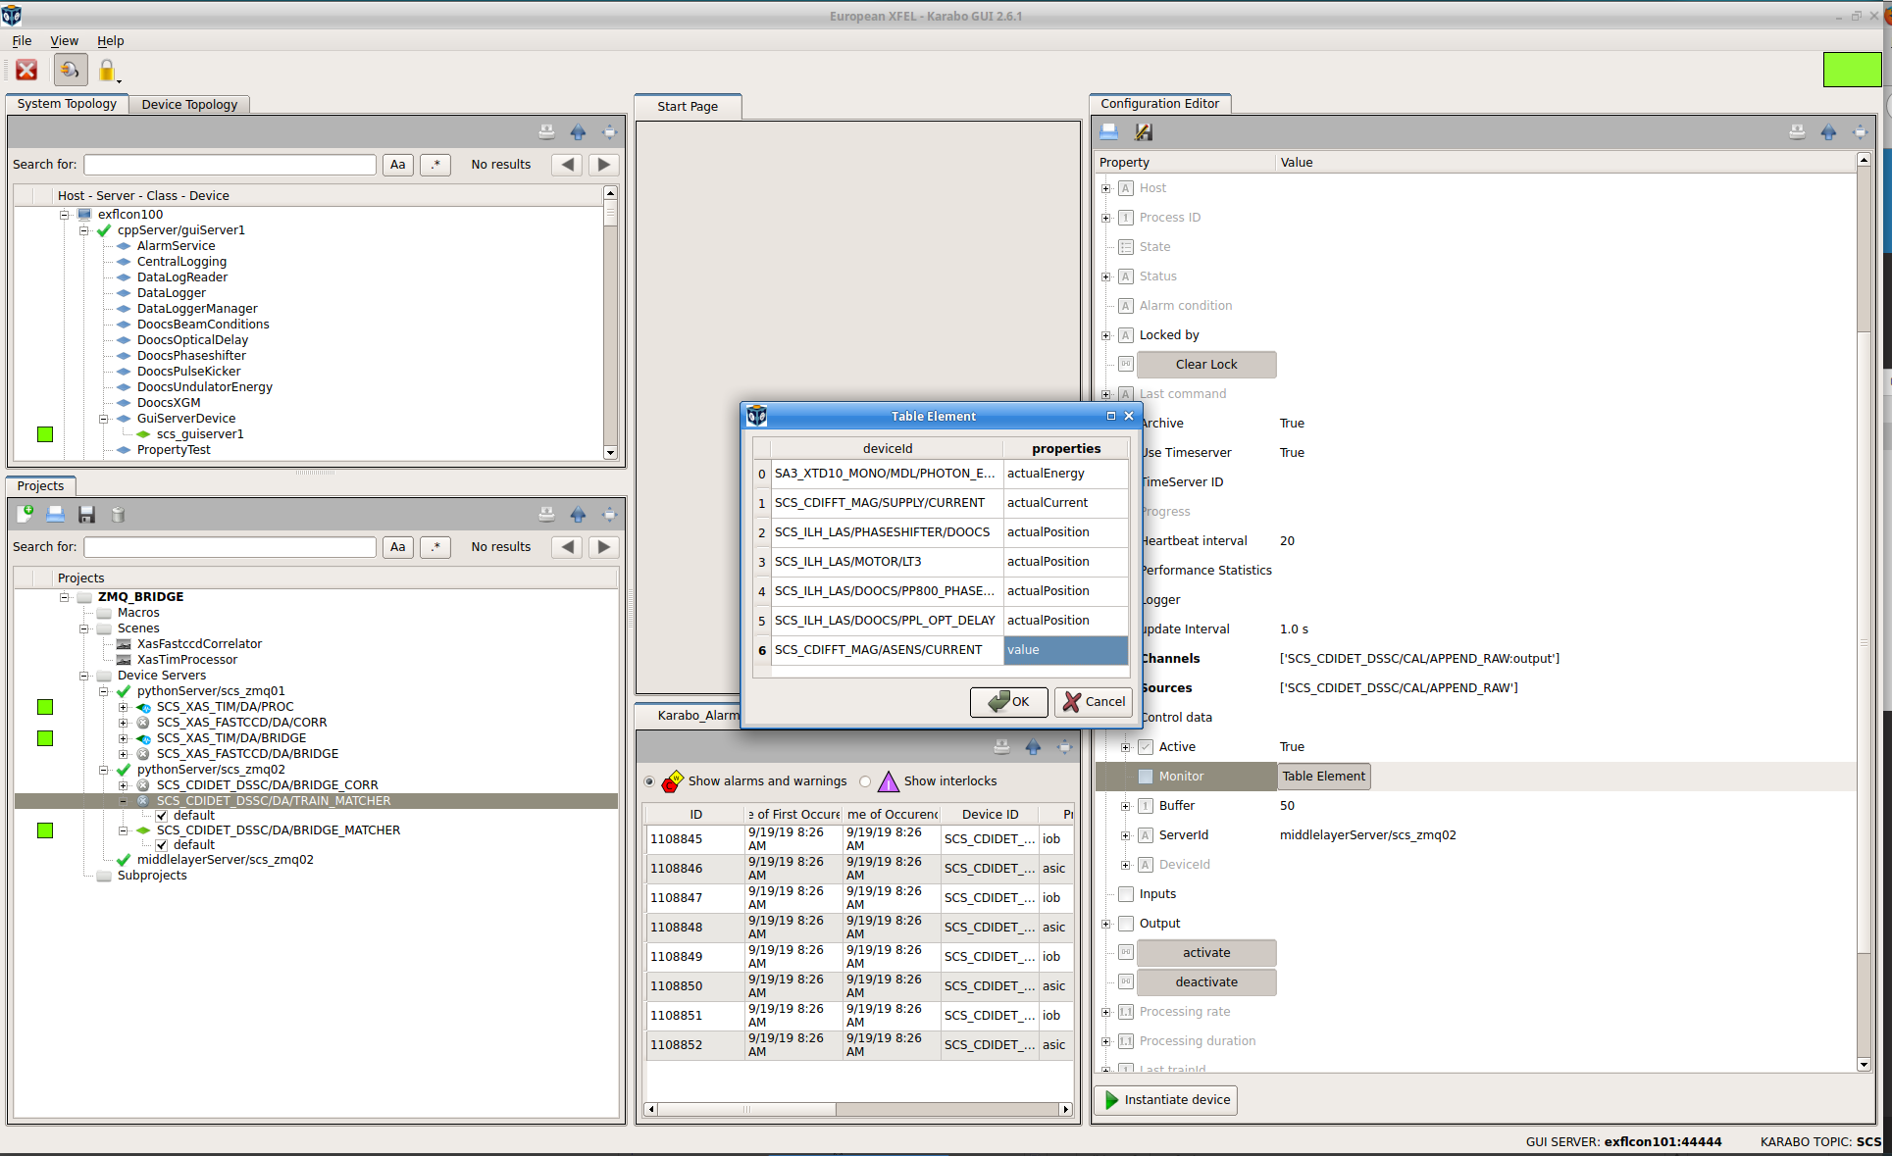The image size is (1892, 1156).
Task: Click the System Topology search input field
Action: pos(230,165)
